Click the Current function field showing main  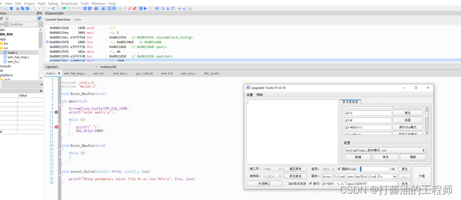[x=267, y=19]
